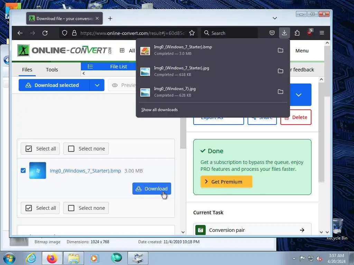Image resolution: width=354 pixels, height=265 pixels.
Task: Click the blue Download button
Action: (152, 189)
